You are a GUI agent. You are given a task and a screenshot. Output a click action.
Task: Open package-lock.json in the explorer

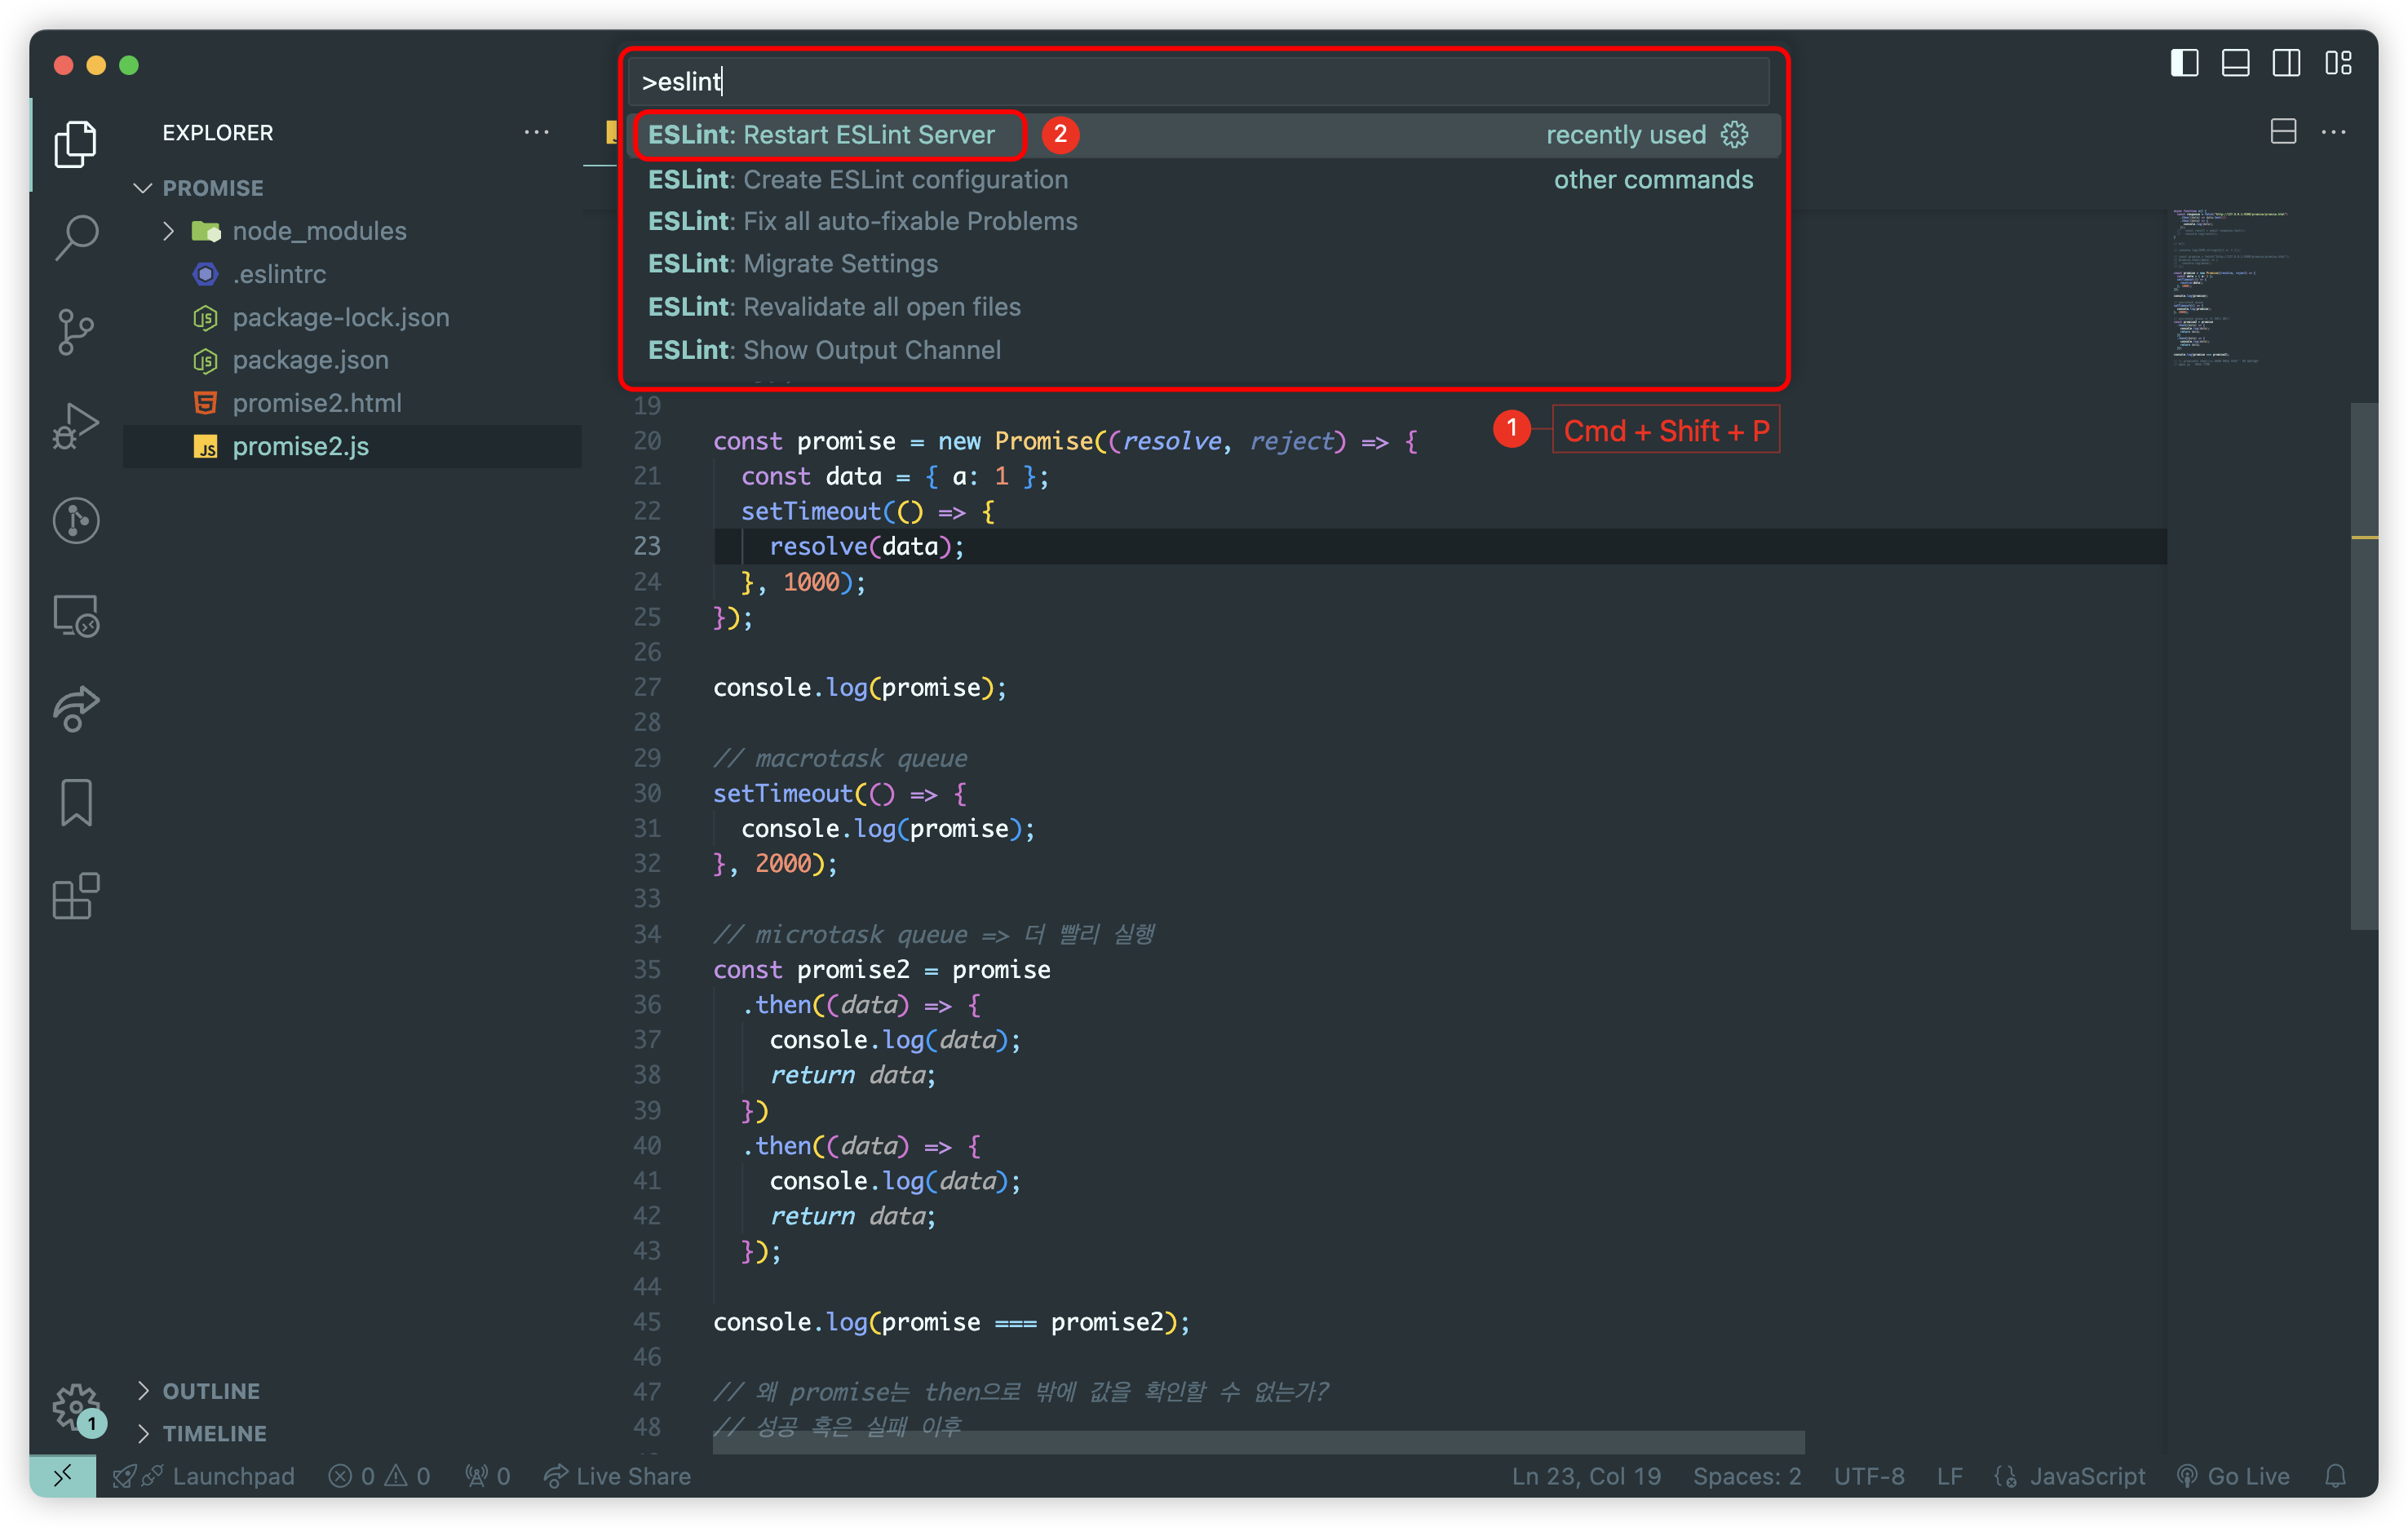click(x=352, y=317)
